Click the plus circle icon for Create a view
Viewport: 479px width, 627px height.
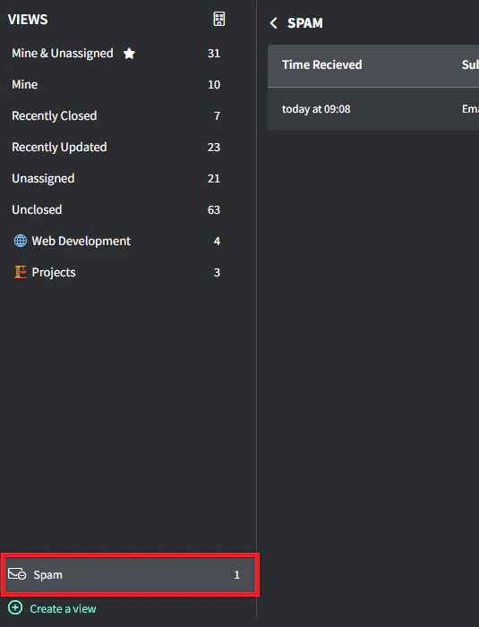[15, 608]
